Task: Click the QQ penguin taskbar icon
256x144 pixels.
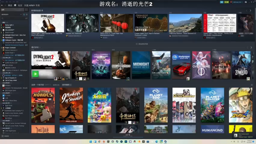Action: [x=135, y=141]
